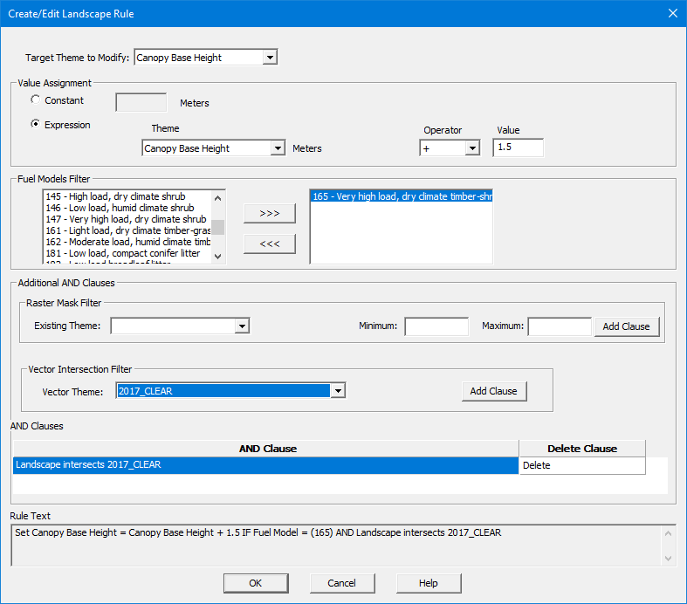Click the >>> button to add fuel model
Viewport: 687px width, 604px height.
pyautogui.click(x=270, y=213)
